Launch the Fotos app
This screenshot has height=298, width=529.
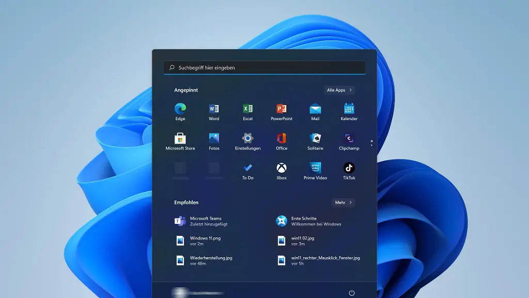(214, 139)
